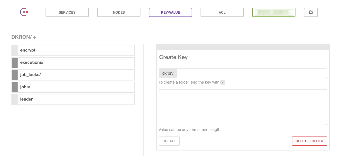Open the Services tab

coord(67,13)
